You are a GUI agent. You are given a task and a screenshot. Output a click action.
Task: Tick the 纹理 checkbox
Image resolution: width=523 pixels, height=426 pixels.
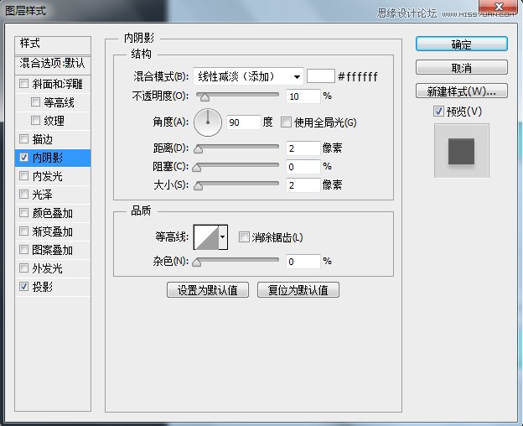click(x=35, y=120)
